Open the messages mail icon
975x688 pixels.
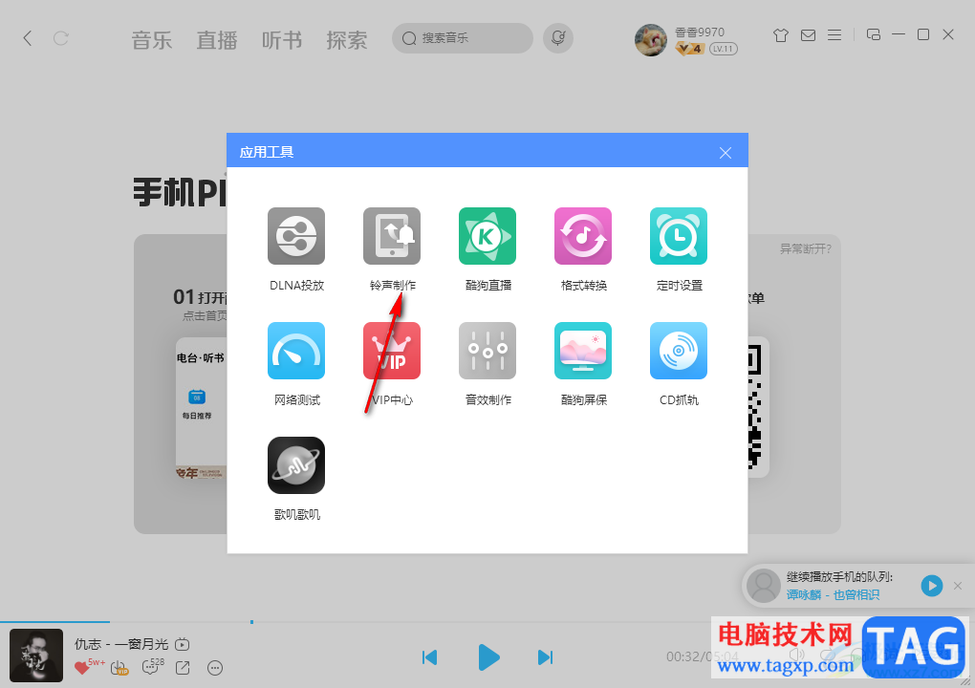tap(808, 35)
